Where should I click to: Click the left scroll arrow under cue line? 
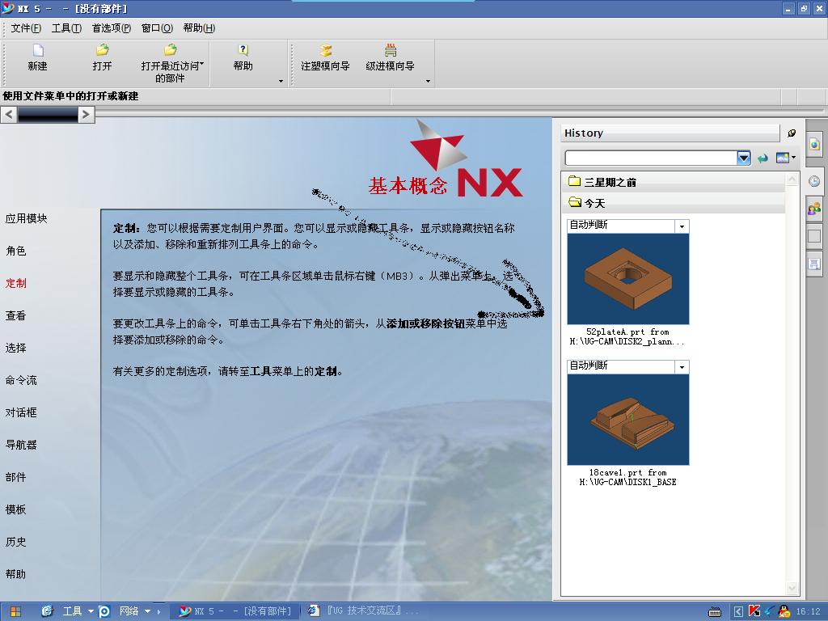(x=8, y=115)
